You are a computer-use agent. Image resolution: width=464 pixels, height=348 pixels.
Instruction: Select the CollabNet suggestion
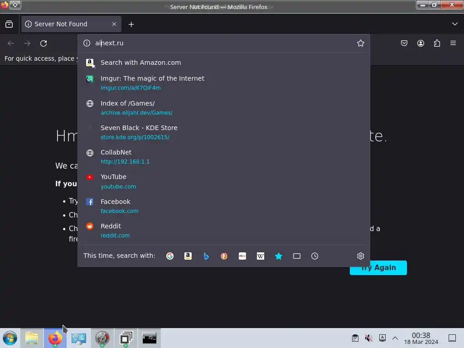[x=224, y=157]
